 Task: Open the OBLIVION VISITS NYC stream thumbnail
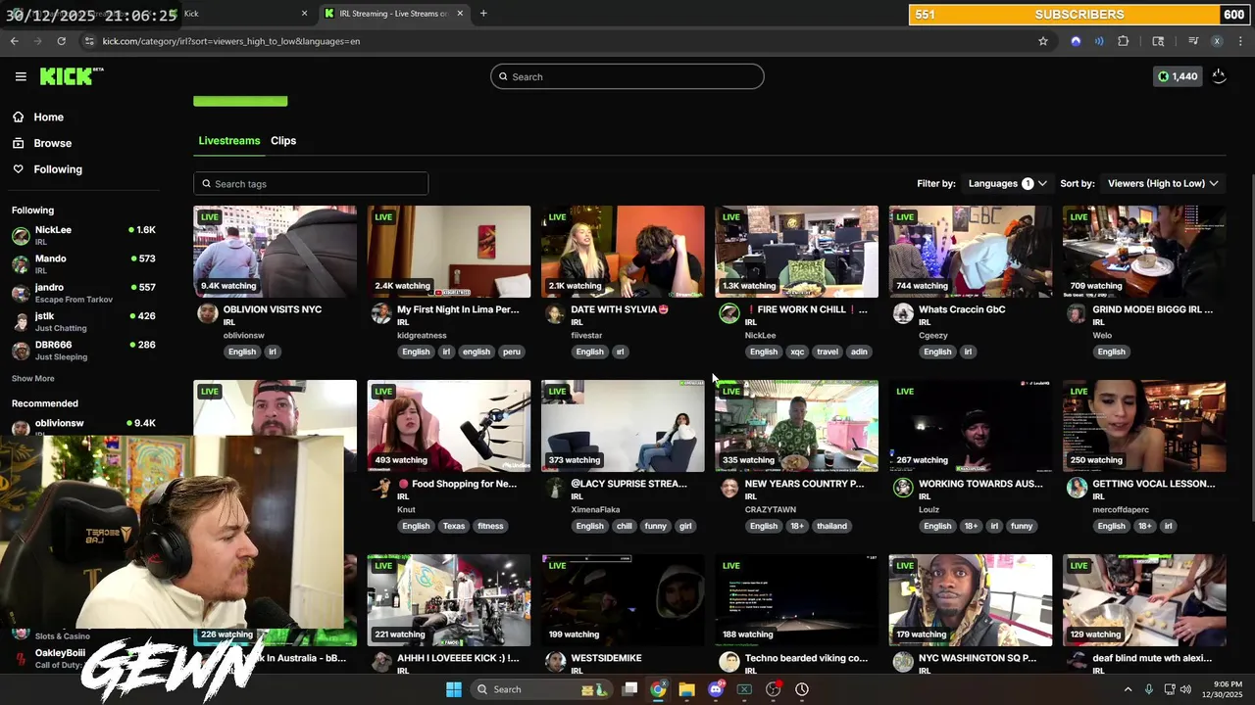(275, 252)
